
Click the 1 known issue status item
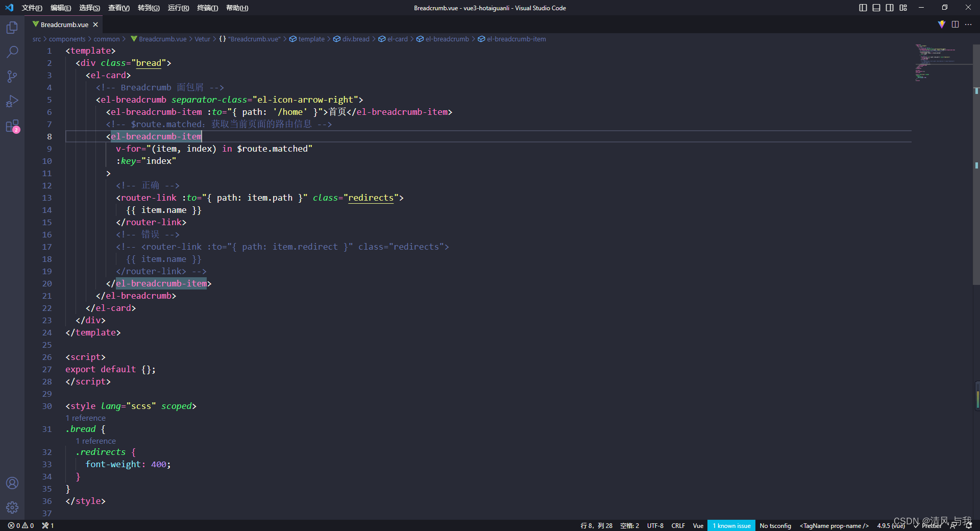(731, 525)
